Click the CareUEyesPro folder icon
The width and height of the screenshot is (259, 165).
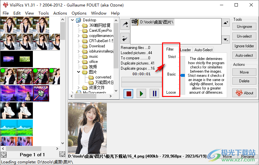pos(85,30)
